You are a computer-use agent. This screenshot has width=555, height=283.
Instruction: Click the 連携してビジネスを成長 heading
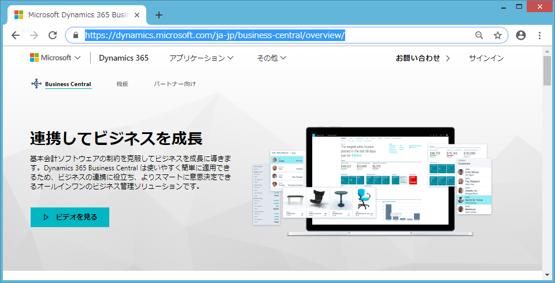point(116,138)
